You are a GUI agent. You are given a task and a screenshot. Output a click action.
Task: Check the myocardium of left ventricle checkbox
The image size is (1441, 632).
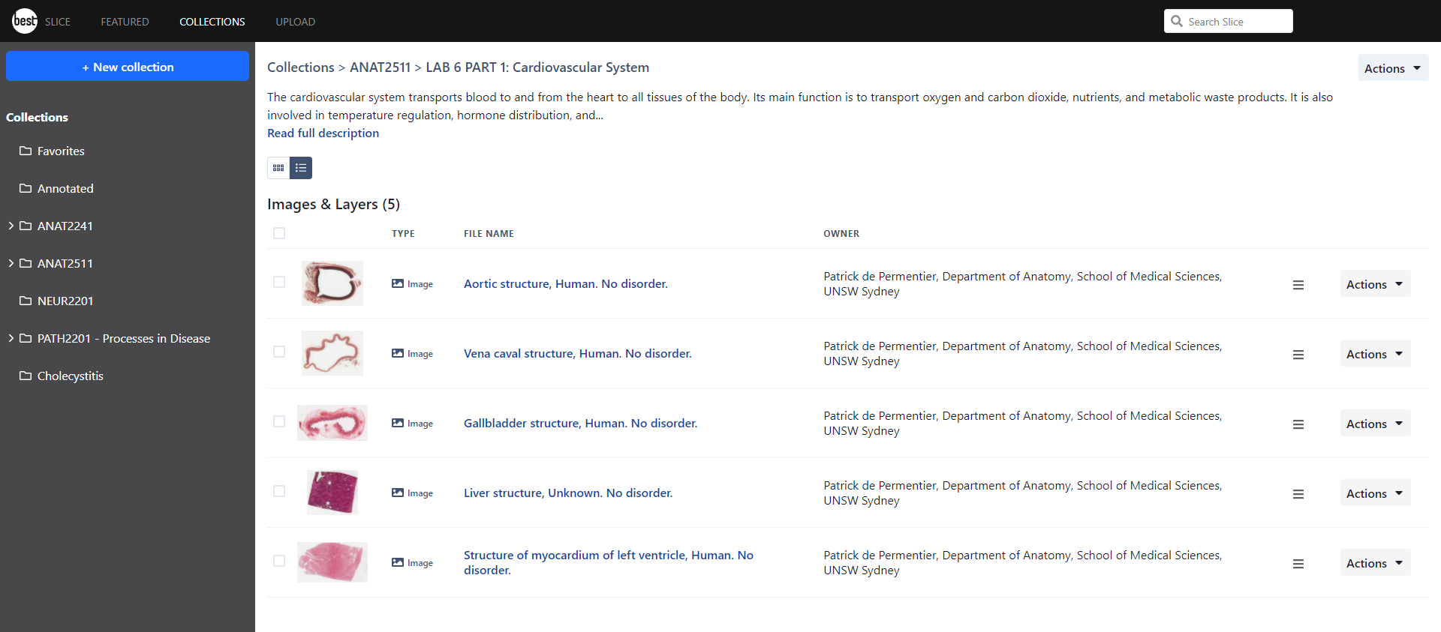pos(279,561)
